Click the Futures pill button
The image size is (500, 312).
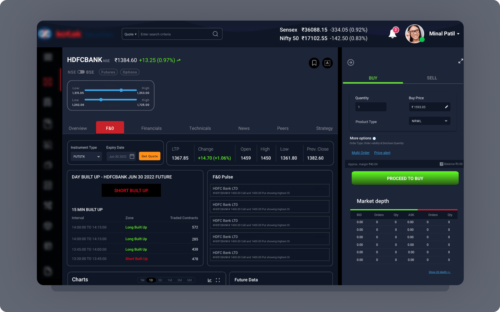[x=108, y=72]
